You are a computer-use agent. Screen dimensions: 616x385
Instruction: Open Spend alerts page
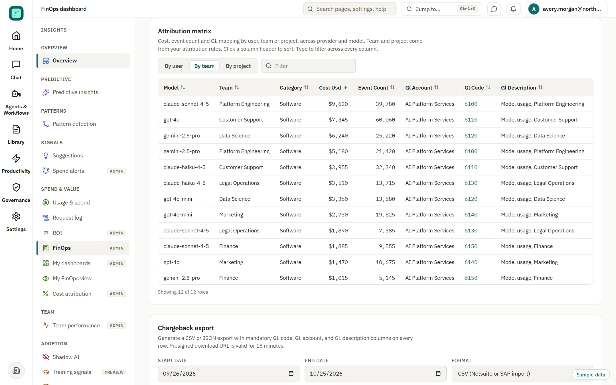tap(83, 171)
